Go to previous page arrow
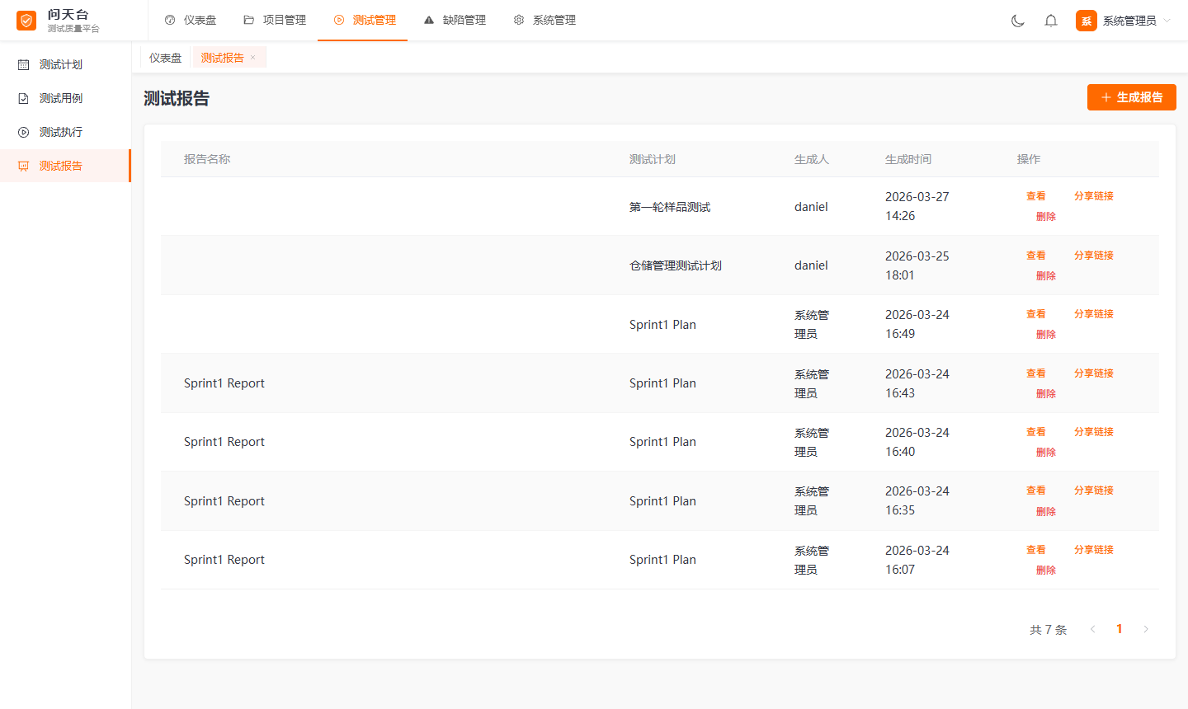The width and height of the screenshot is (1188, 709). (1092, 629)
